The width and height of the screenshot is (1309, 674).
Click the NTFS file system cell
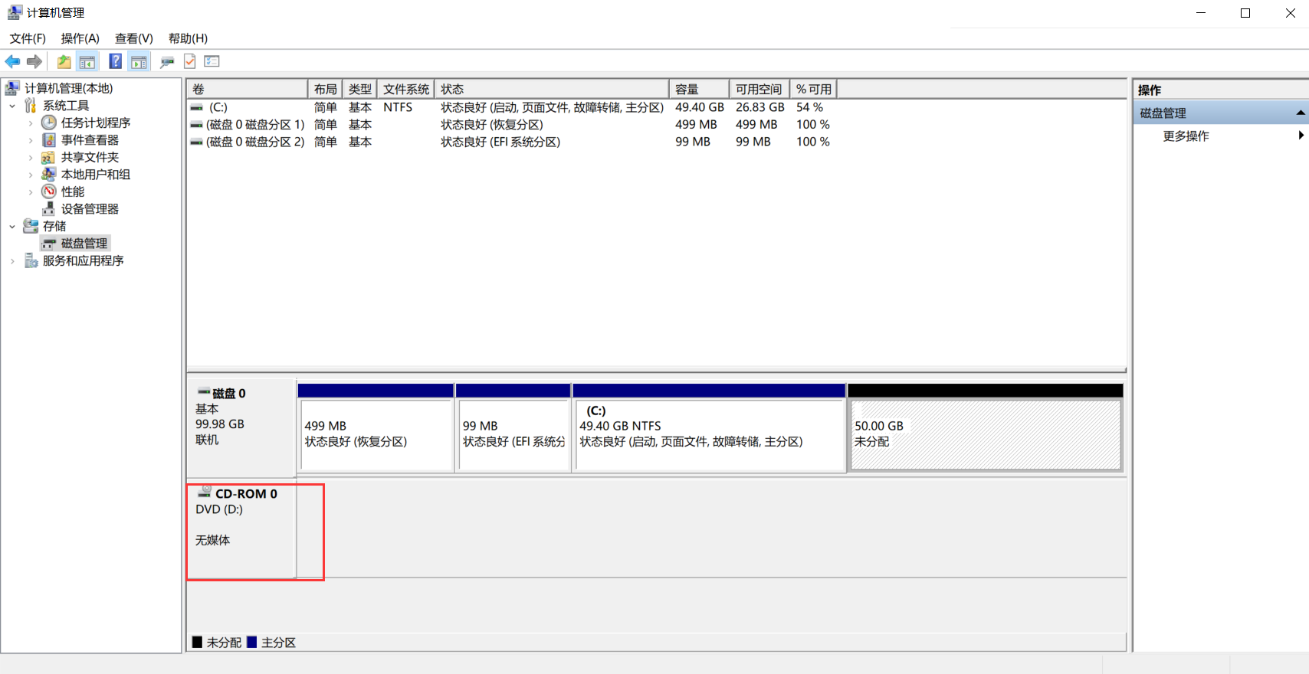click(398, 107)
